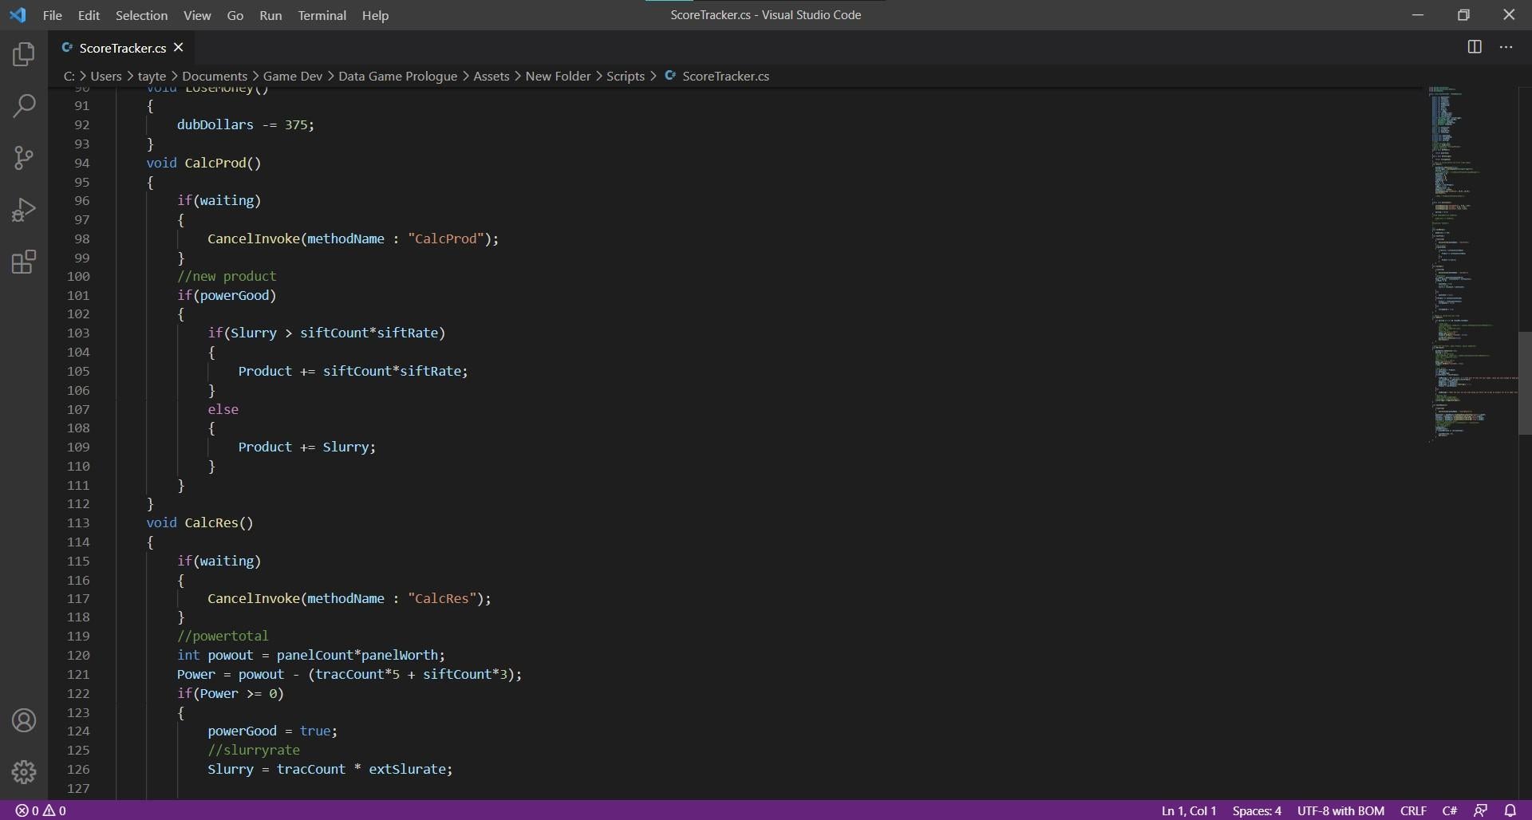Click the '//new product' comment
The image size is (1532, 820).
tap(227, 276)
